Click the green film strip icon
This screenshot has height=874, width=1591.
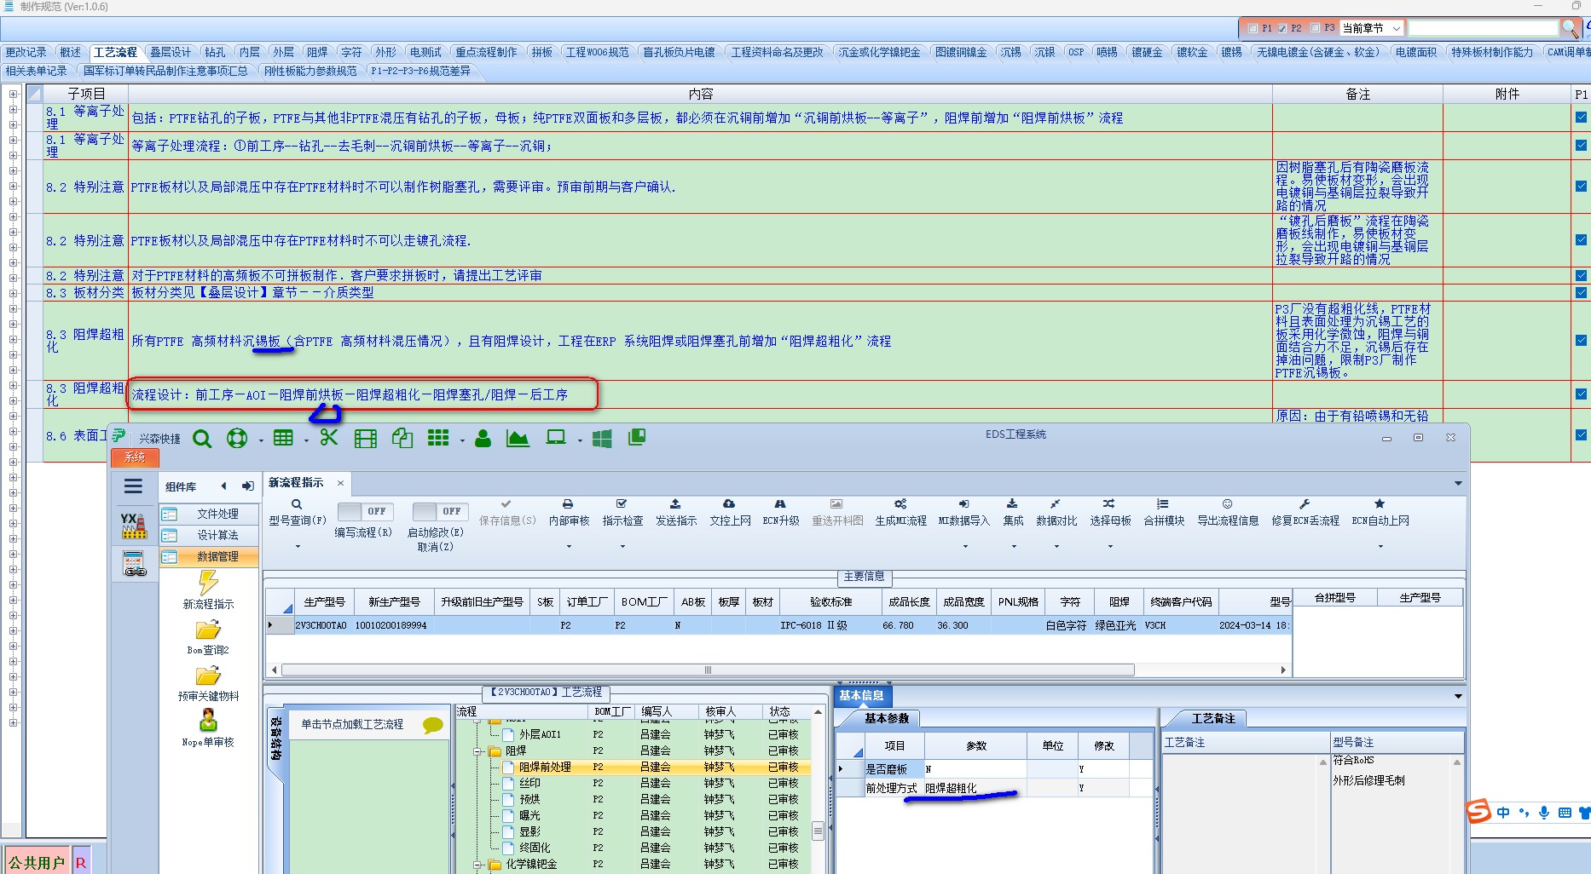point(365,439)
